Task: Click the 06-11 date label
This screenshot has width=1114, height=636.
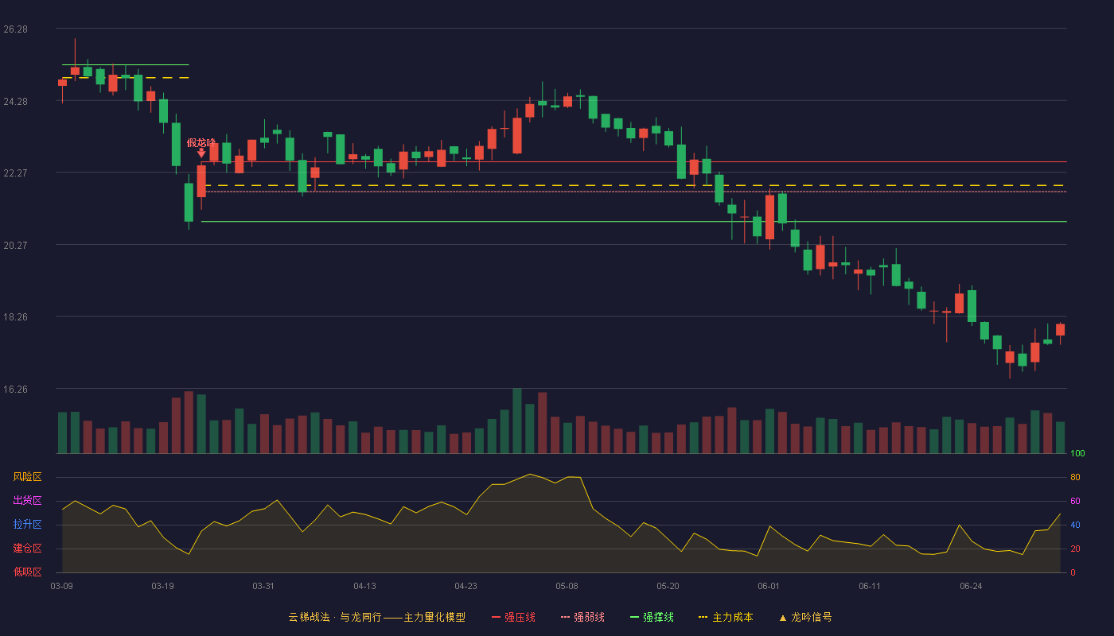Action: point(870,586)
